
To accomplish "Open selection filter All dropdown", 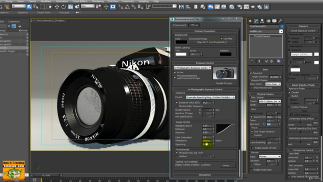I will pyautogui.click(x=19, y=6).
